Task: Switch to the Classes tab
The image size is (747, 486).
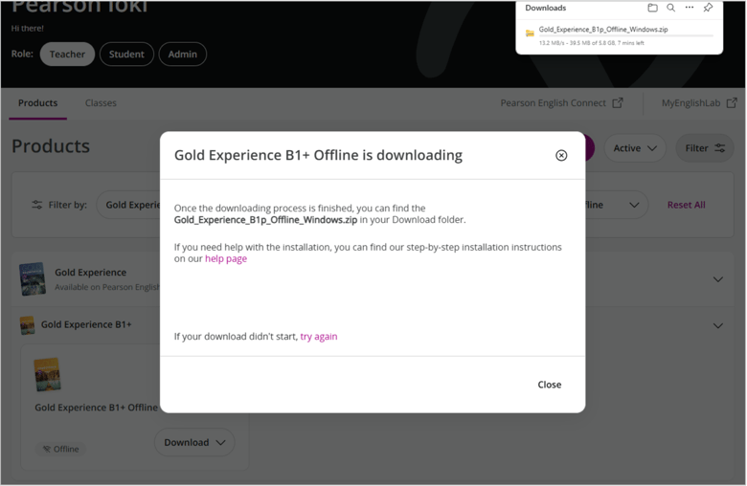Action: [101, 102]
